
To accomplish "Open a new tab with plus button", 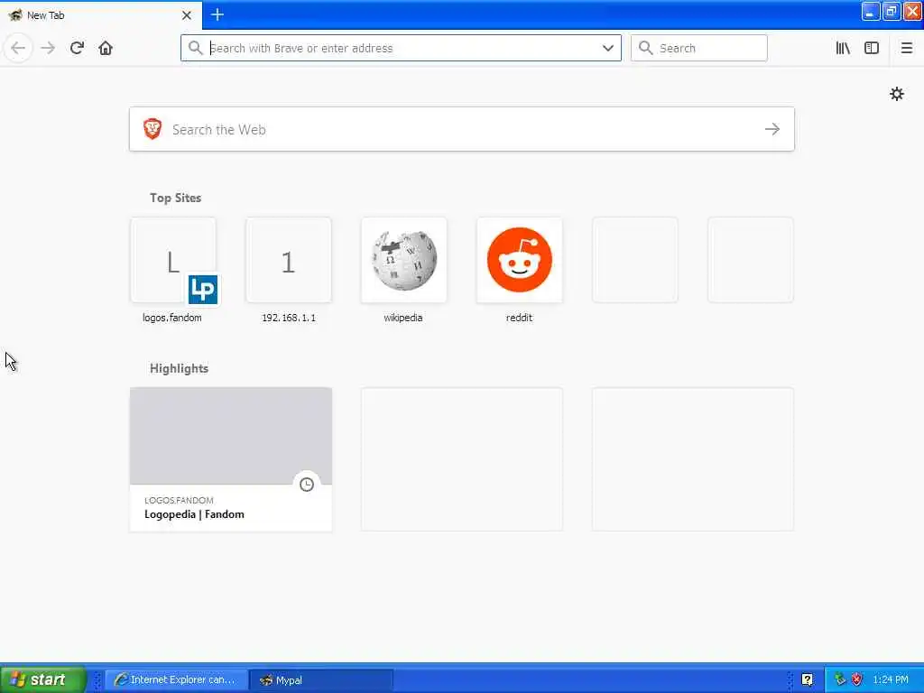I will [217, 14].
